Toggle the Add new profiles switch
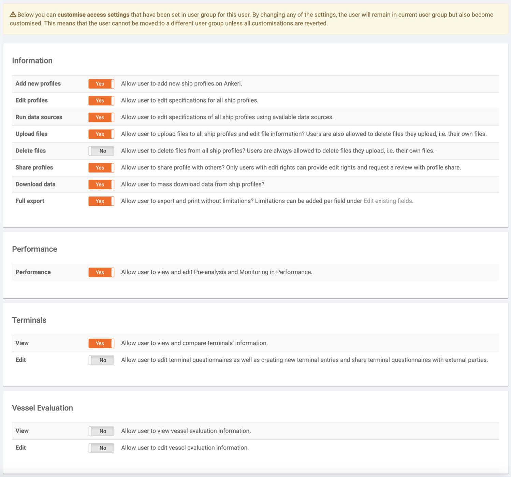 coord(101,84)
